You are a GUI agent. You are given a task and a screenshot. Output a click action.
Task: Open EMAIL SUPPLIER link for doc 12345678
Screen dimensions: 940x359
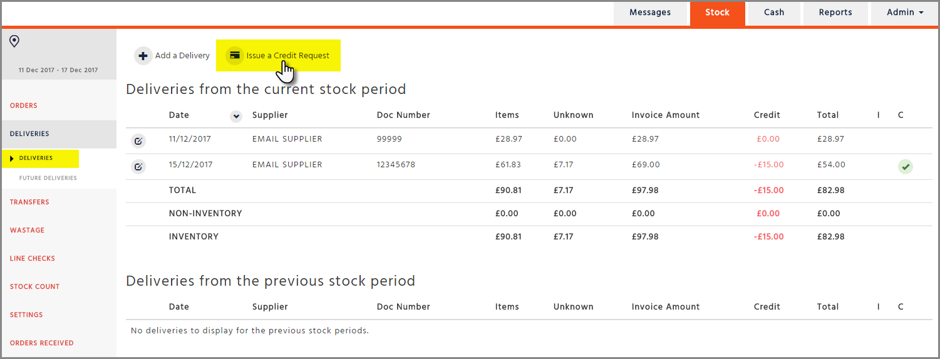[287, 165]
